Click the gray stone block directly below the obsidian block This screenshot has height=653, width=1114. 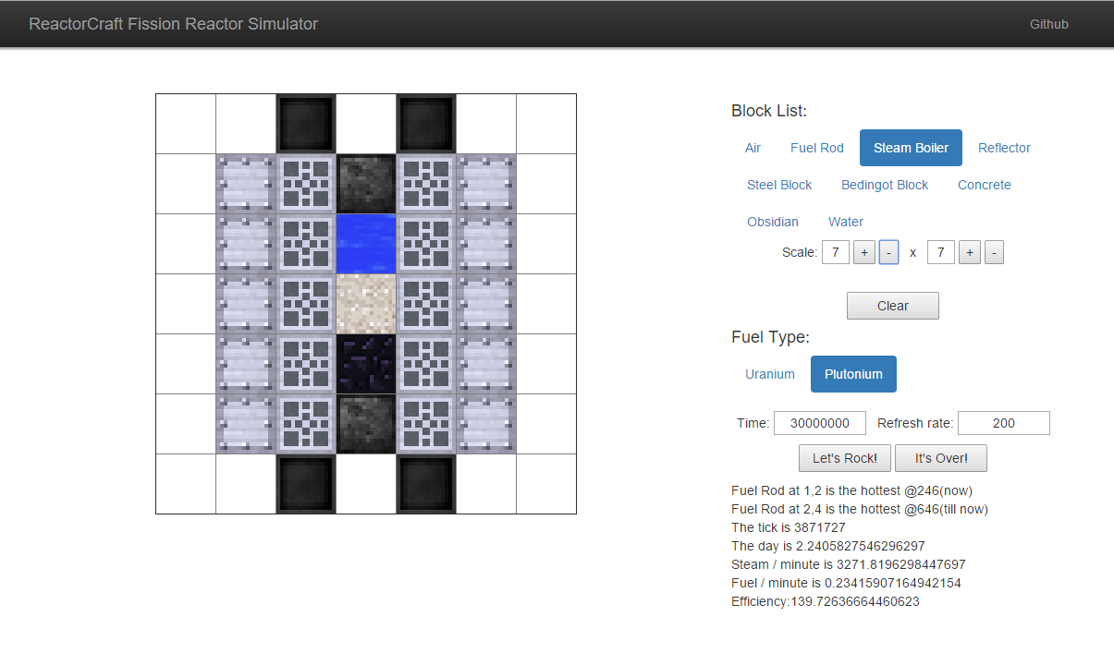point(366,424)
